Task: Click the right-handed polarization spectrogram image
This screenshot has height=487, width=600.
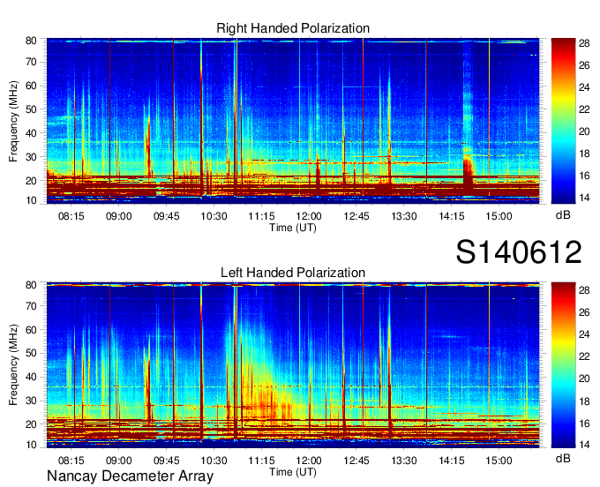Action: [293, 121]
